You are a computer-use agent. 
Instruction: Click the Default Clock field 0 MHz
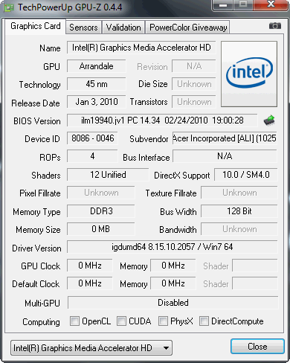click(90, 283)
